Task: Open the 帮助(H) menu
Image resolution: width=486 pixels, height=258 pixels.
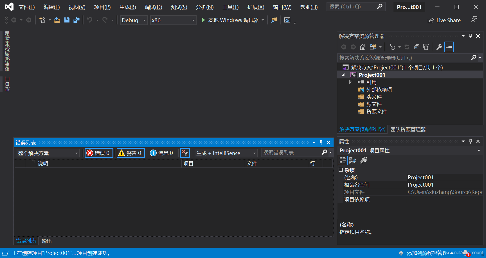Action: [309, 7]
